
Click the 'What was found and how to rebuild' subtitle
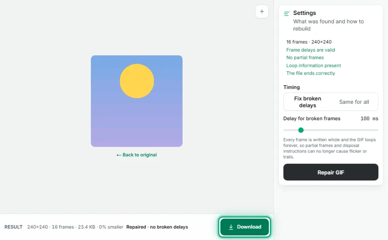tap(328, 25)
